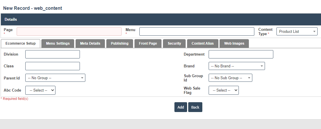The height and width of the screenshot is (129, 321).
Task: Click the Class text field
Action: pyautogui.click(x=52, y=66)
